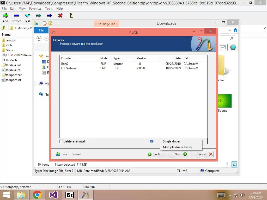The height and width of the screenshot is (200, 267).
Task: Open the 7-Zip Edit menu
Action: click(x=13, y=9)
